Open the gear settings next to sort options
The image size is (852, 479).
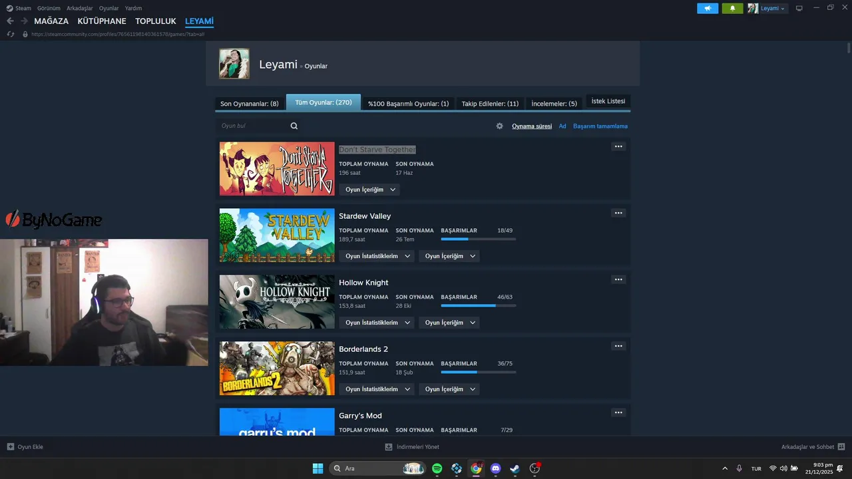point(500,126)
